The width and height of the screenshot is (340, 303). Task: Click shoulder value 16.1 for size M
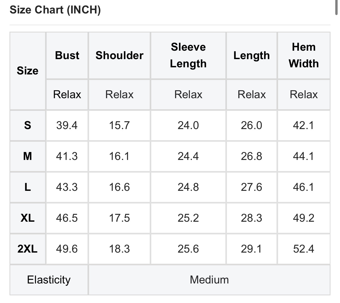(x=119, y=156)
